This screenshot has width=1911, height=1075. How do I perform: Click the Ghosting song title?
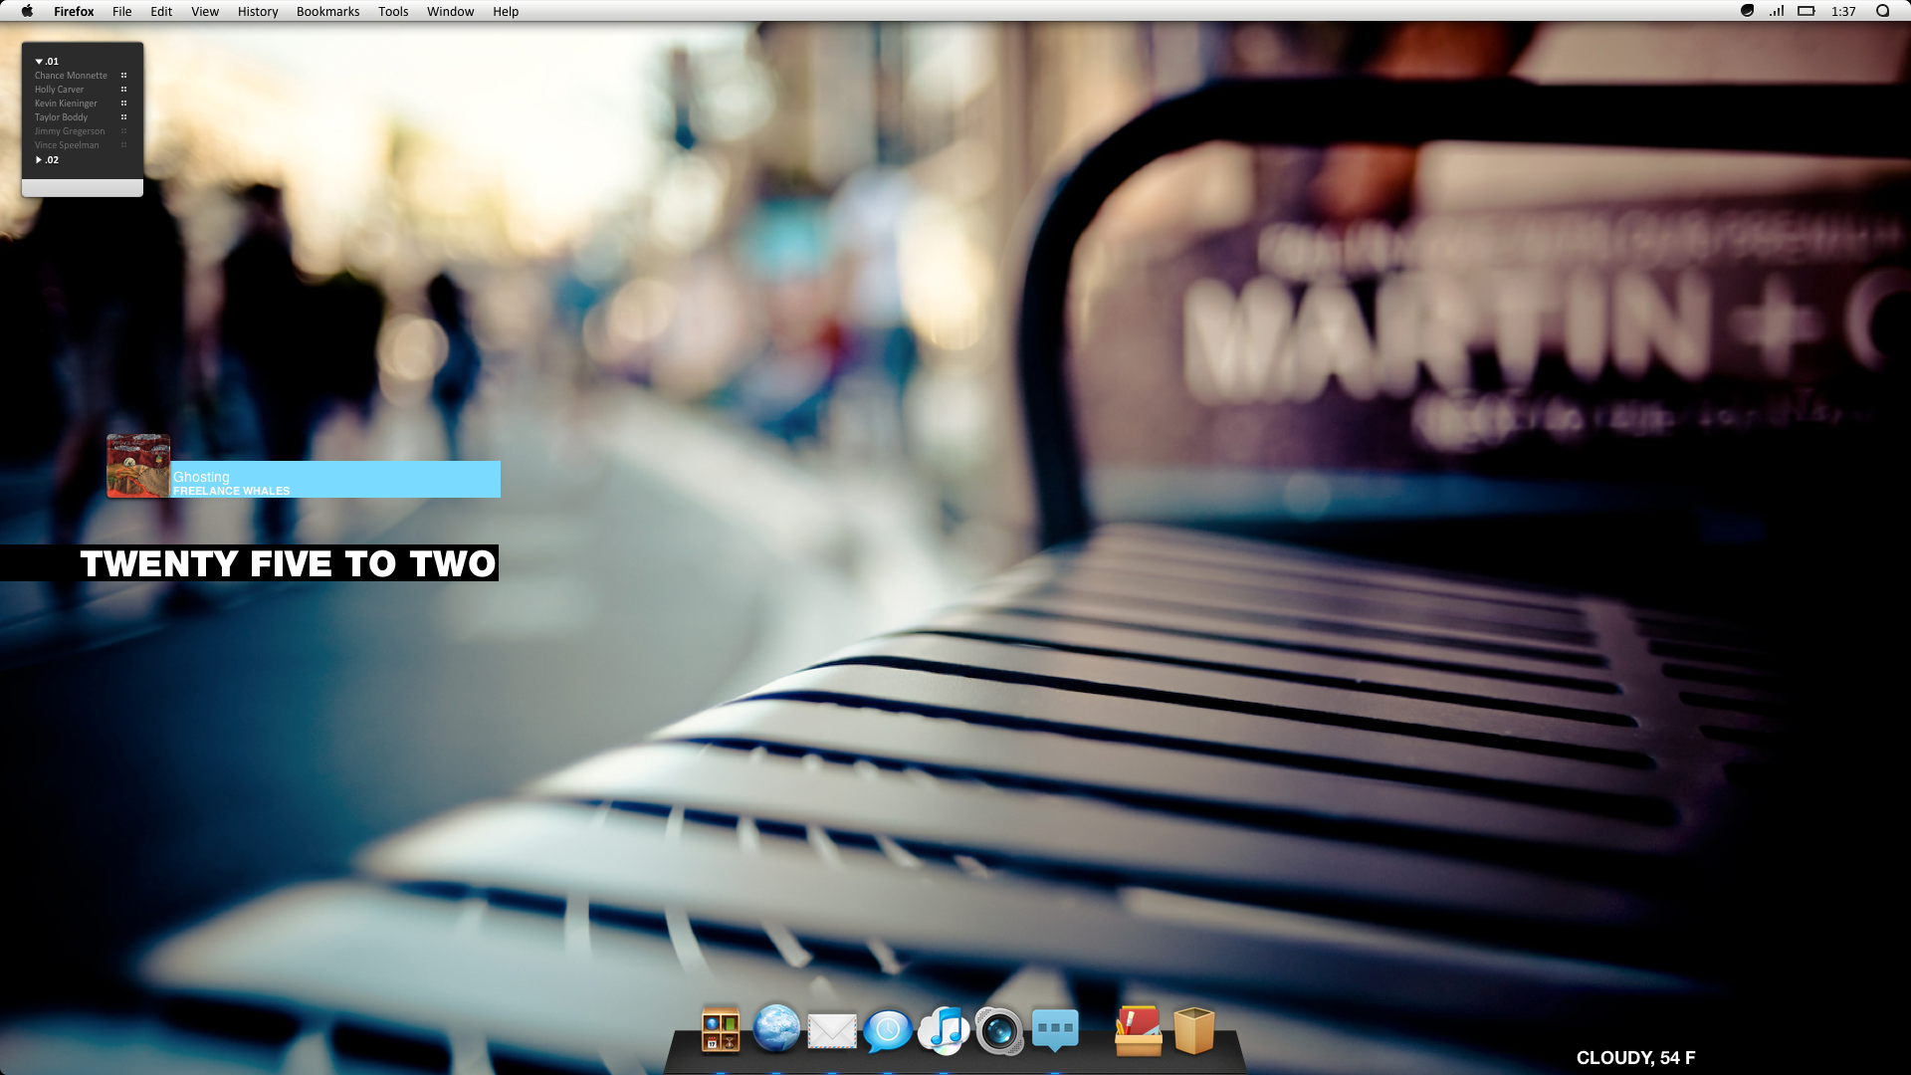(x=201, y=477)
